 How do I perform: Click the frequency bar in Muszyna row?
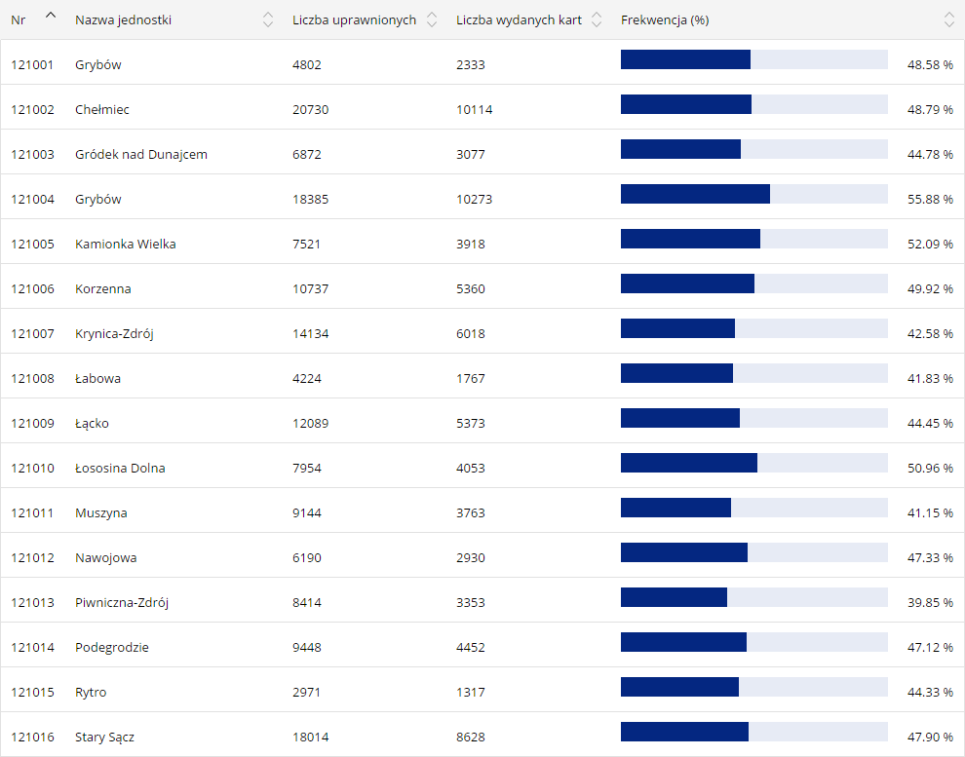[x=753, y=508]
